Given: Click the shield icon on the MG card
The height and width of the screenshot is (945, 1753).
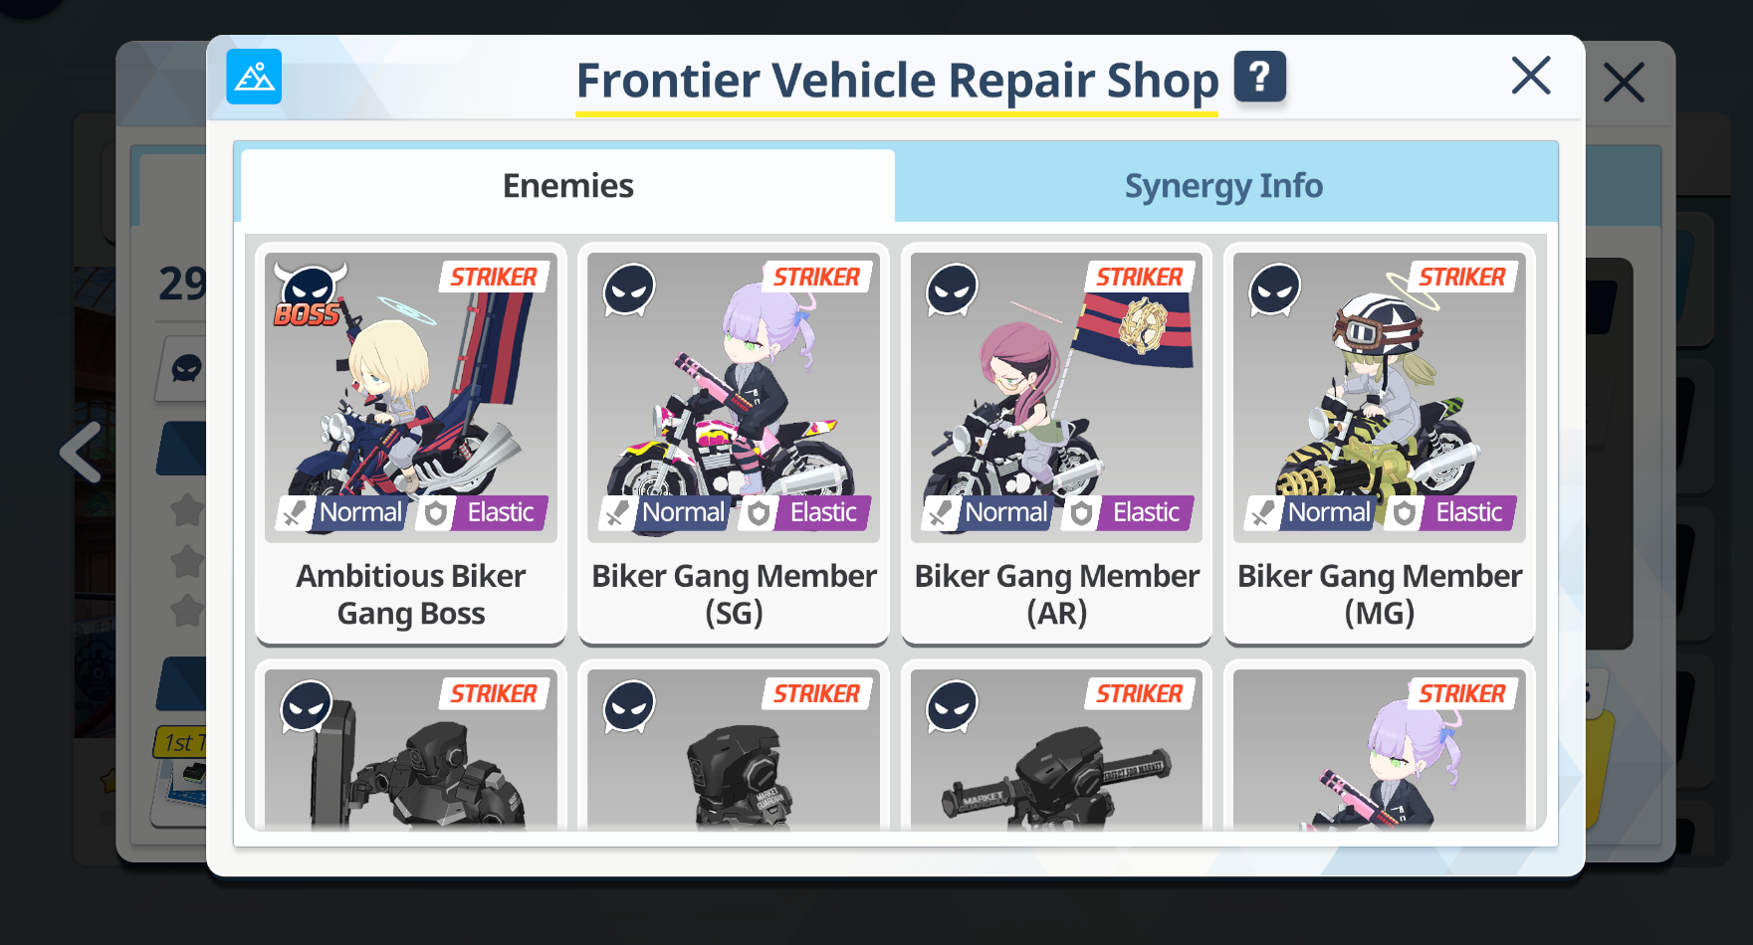Looking at the screenshot, I should (1404, 513).
